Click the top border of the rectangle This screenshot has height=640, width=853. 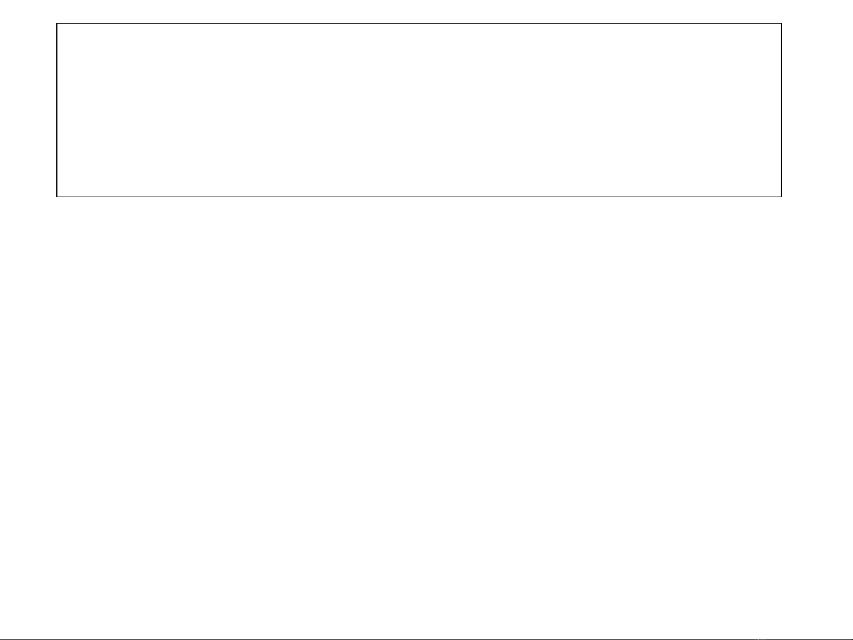tap(419, 24)
